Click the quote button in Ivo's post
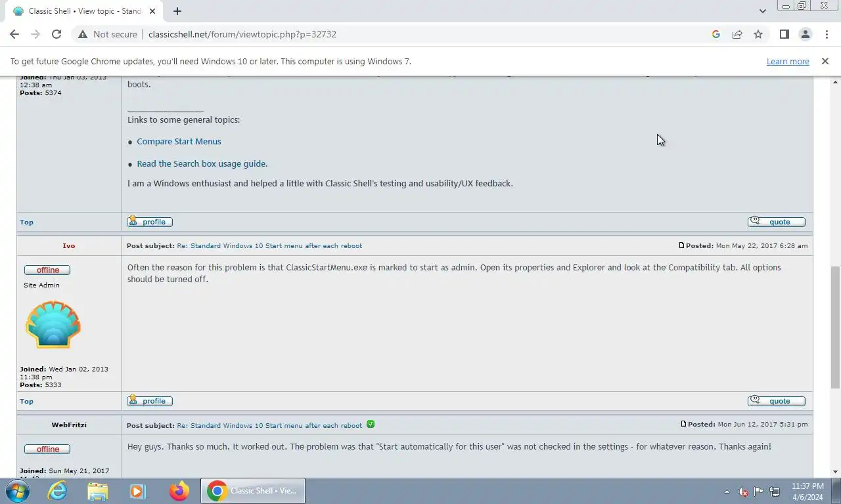The image size is (841, 504). 777,401
